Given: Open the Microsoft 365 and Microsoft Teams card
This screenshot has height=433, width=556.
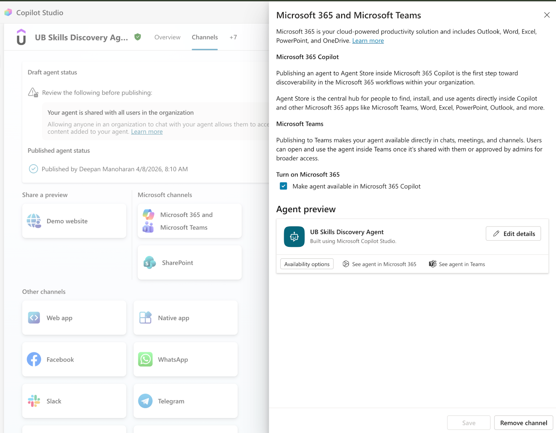Looking at the screenshot, I should (190, 221).
